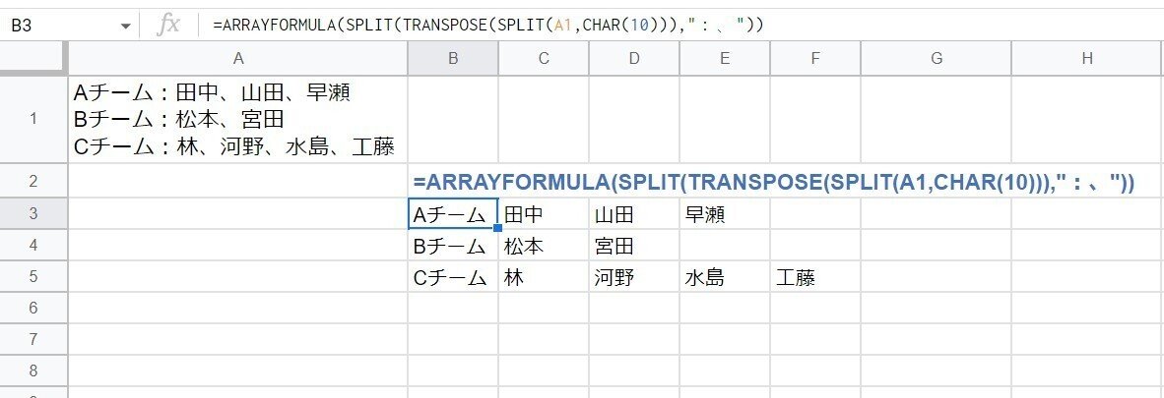Open the Name Box dropdown arrow

pos(125,26)
